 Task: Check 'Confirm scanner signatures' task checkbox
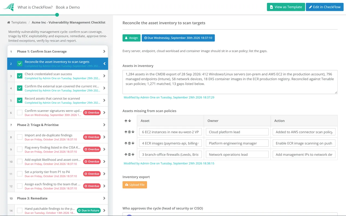(x=20, y=113)
